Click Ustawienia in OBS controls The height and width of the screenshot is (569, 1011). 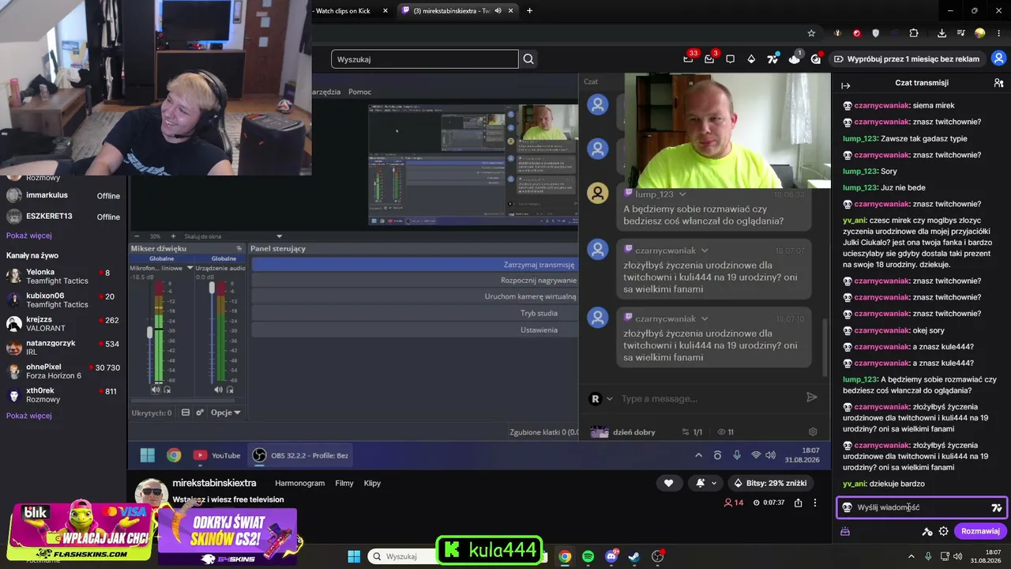tap(415, 330)
